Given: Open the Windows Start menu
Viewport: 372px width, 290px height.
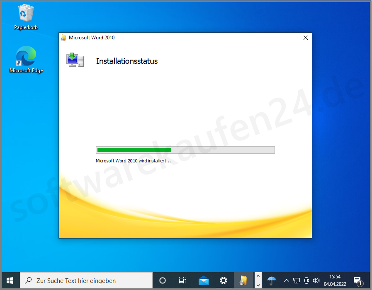Looking at the screenshot, I should tap(10, 281).
